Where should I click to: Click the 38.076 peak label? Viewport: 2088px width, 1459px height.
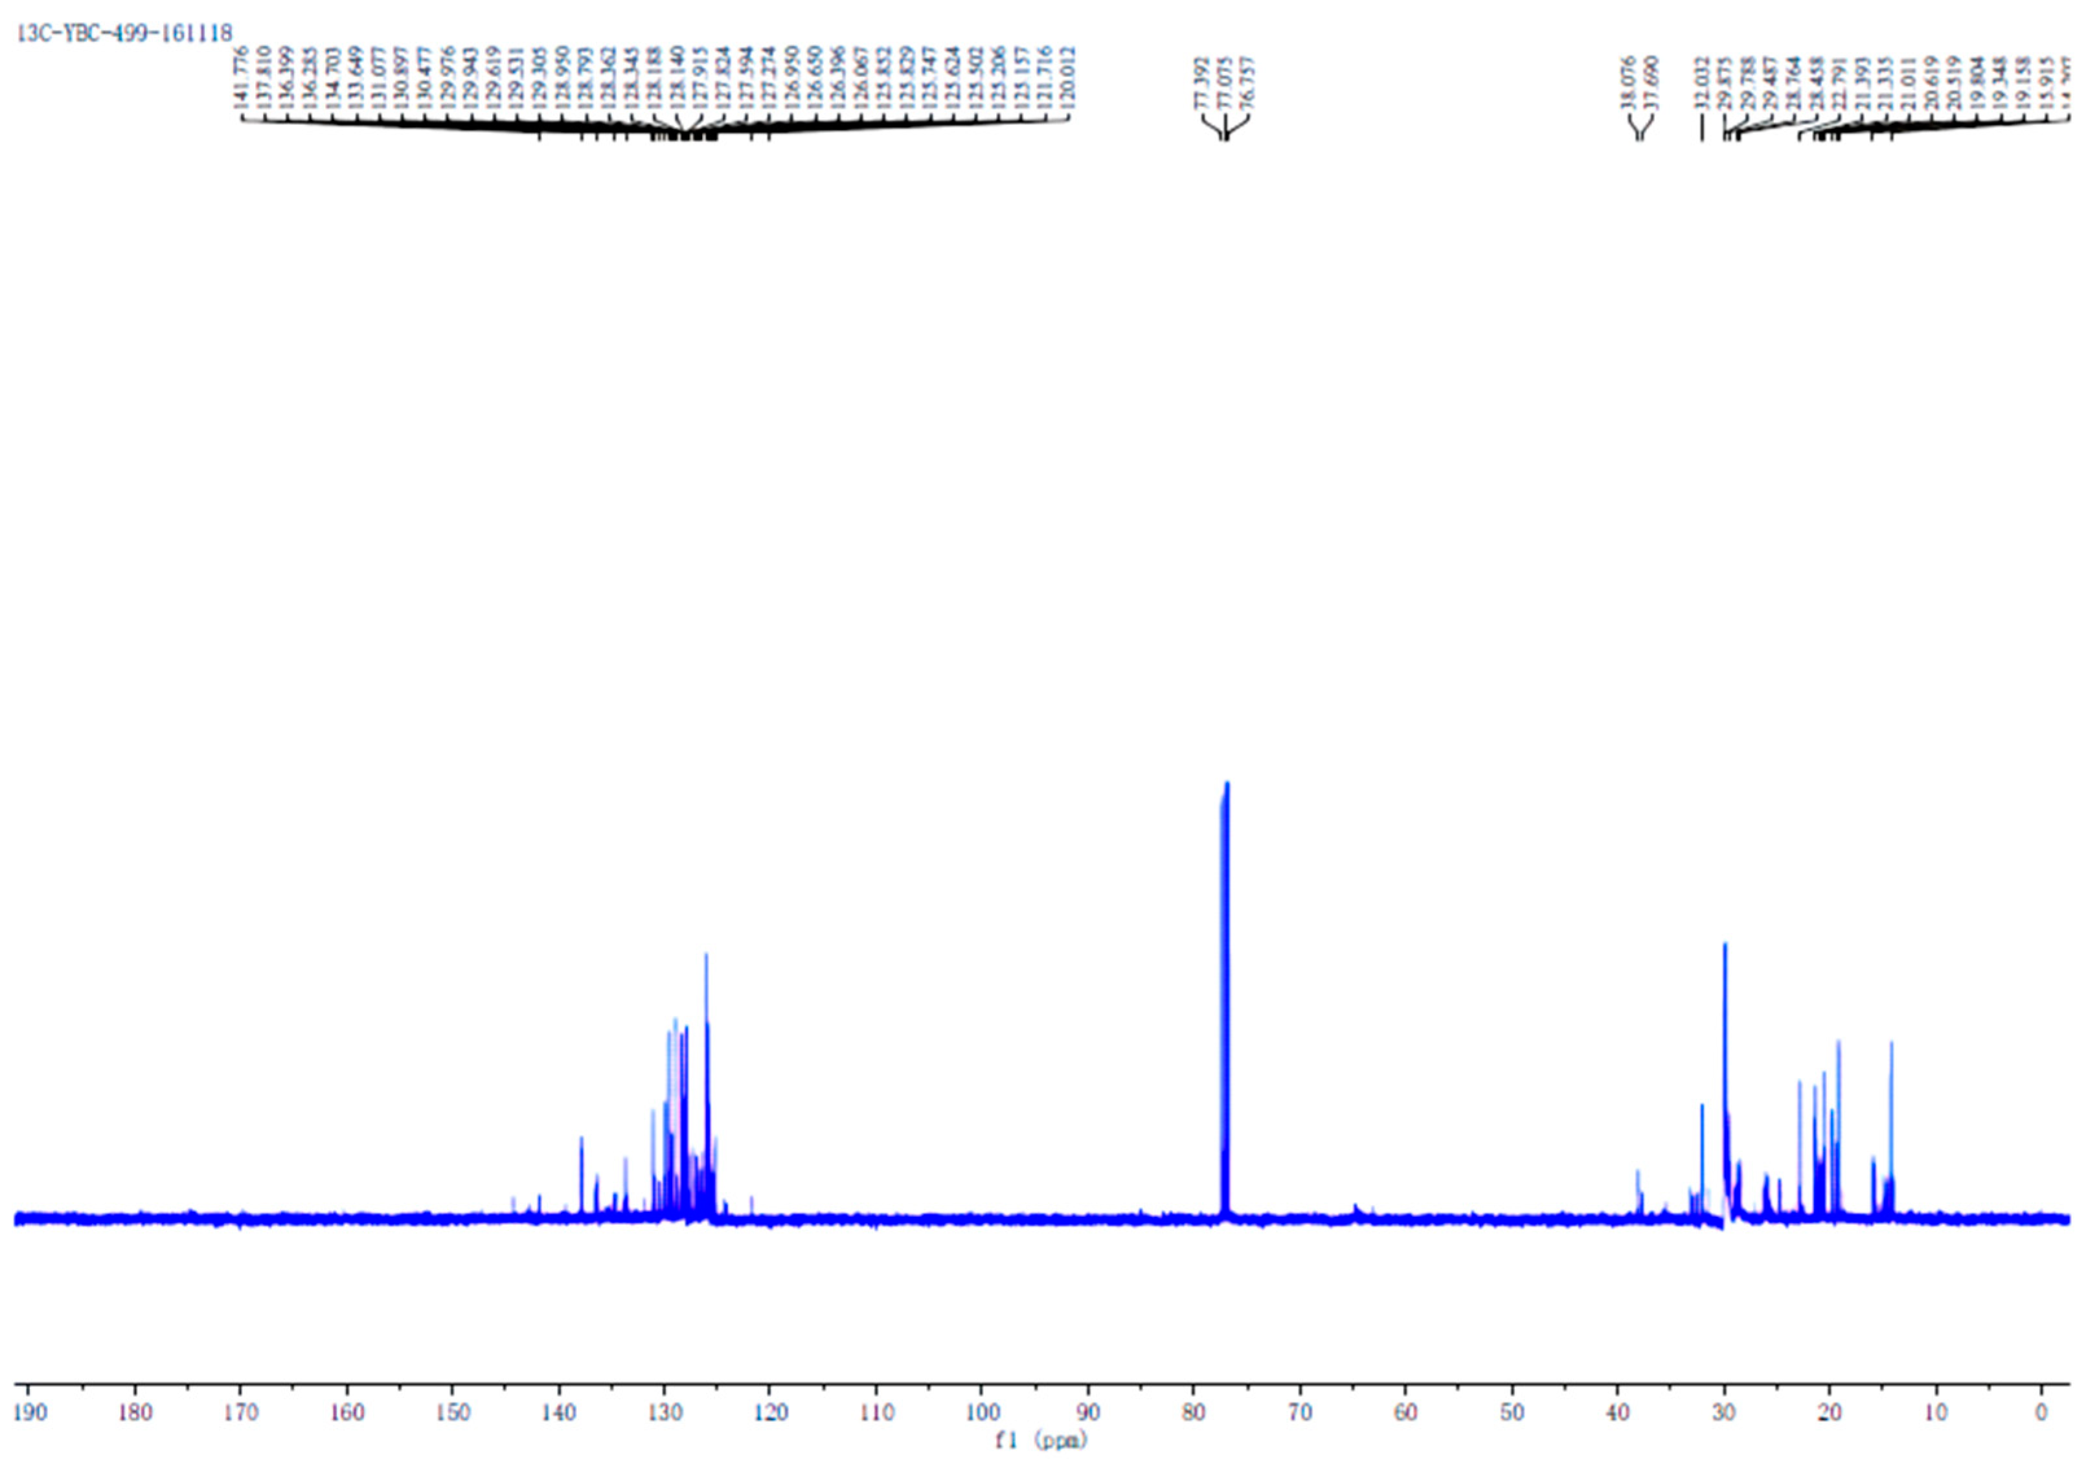tap(1628, 83)
